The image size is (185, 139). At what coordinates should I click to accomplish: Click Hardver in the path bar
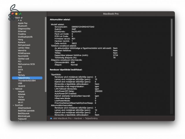tap(78, 118)
